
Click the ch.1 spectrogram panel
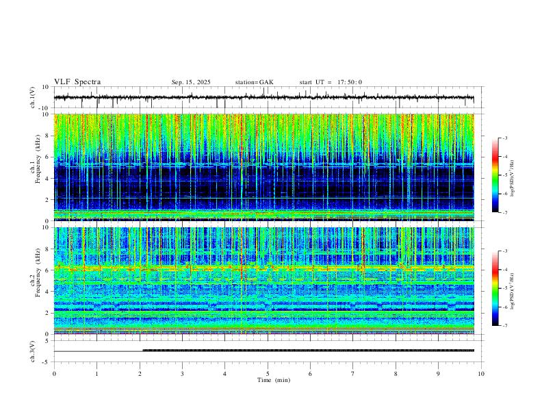coord(264,167)
